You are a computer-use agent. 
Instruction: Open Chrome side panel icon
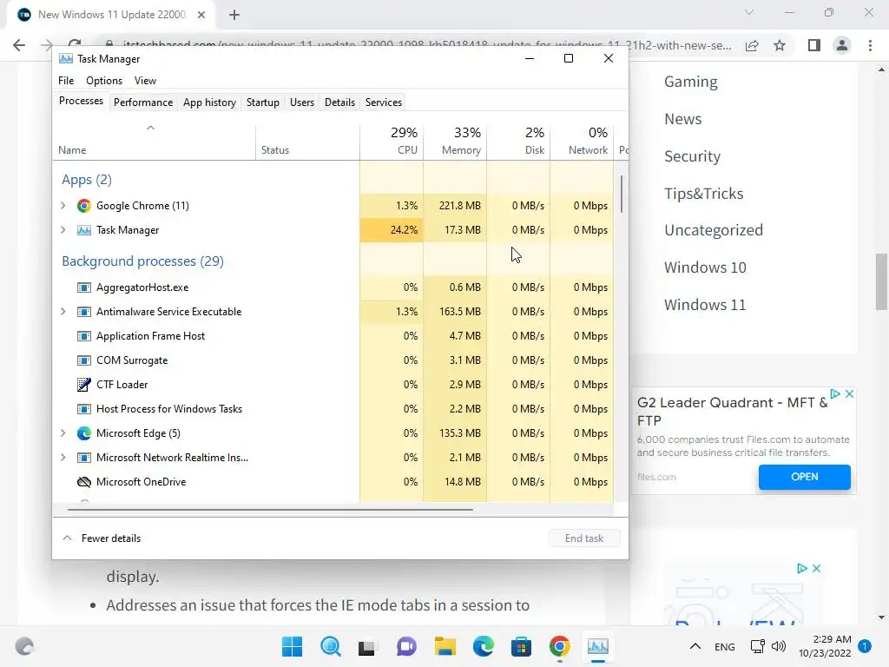(x=814, y=45)
